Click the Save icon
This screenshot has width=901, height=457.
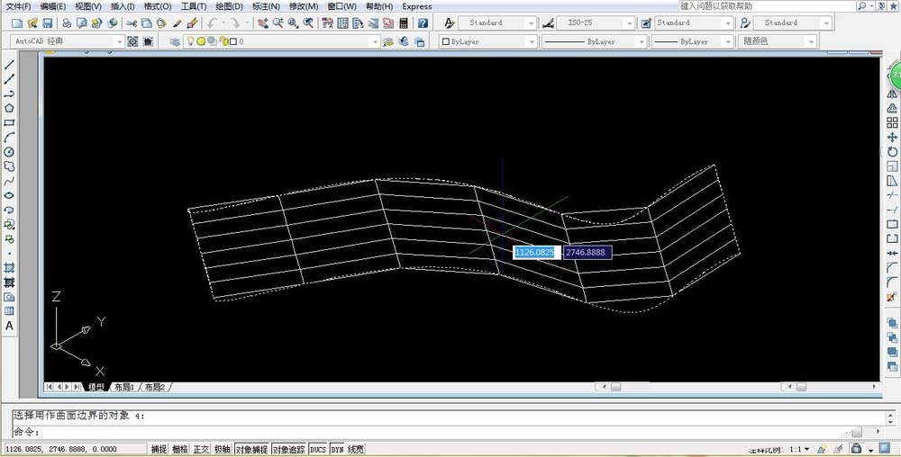click(47, 22)
